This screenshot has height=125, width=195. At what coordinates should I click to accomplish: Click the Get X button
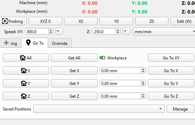pyautogui.click(x=74, y=70)
